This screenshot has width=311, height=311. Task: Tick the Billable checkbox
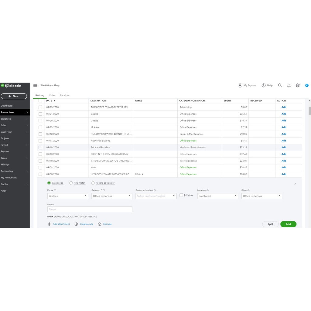(181, 195)
